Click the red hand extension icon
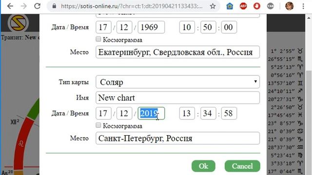 pyautogui.click(x=257, y=6)
